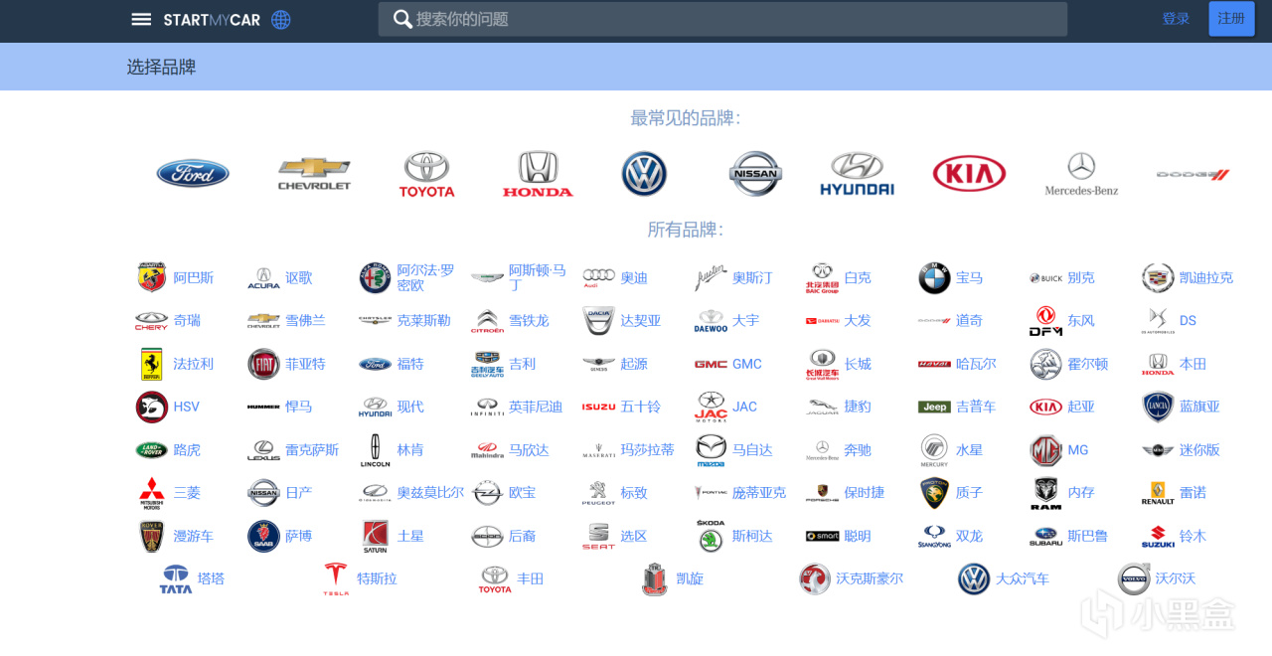Open the 克莱斯勒 brand link
Screen dimensions: 1272x656
(x=424, y=321)
